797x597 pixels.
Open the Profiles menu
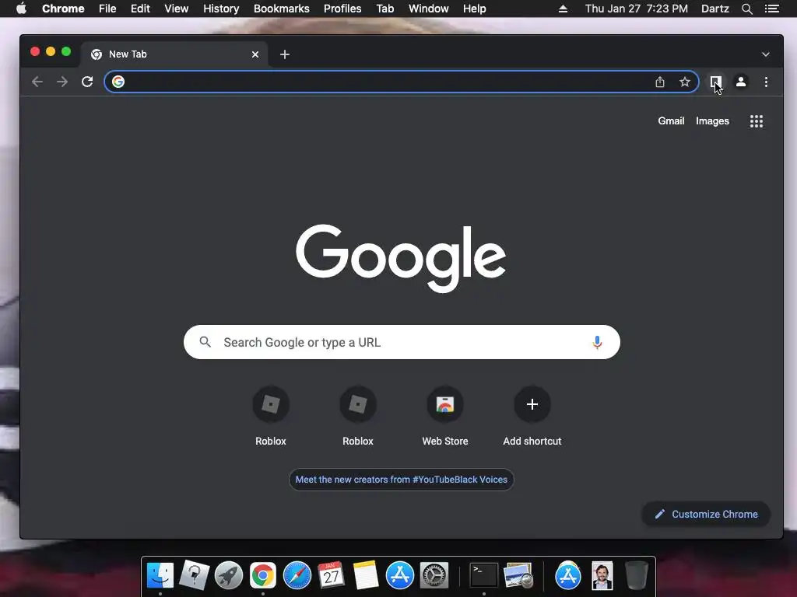pos(342,9)
